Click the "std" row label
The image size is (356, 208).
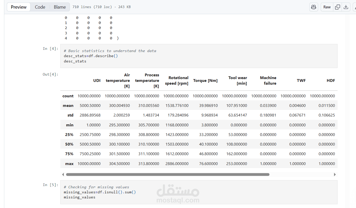click(x=70, y=115)
